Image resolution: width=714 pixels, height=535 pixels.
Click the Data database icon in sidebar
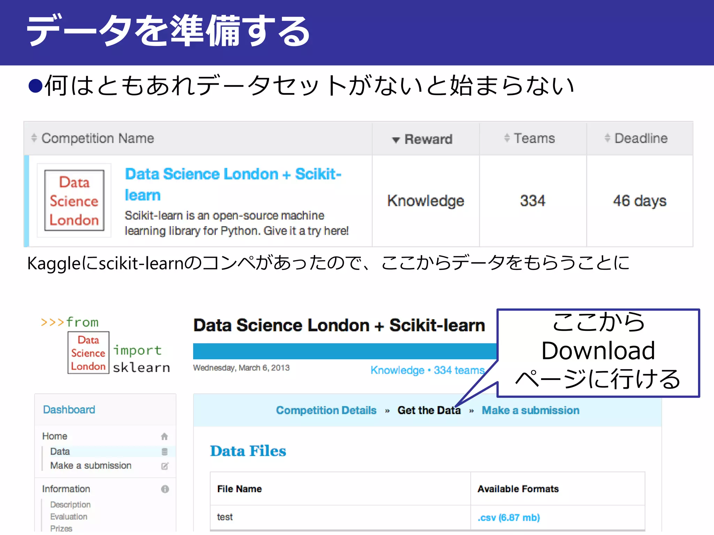165,452
